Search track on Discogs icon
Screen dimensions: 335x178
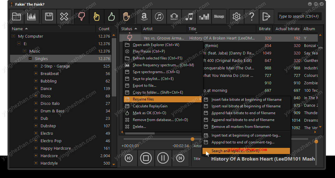tap(219, 16)
